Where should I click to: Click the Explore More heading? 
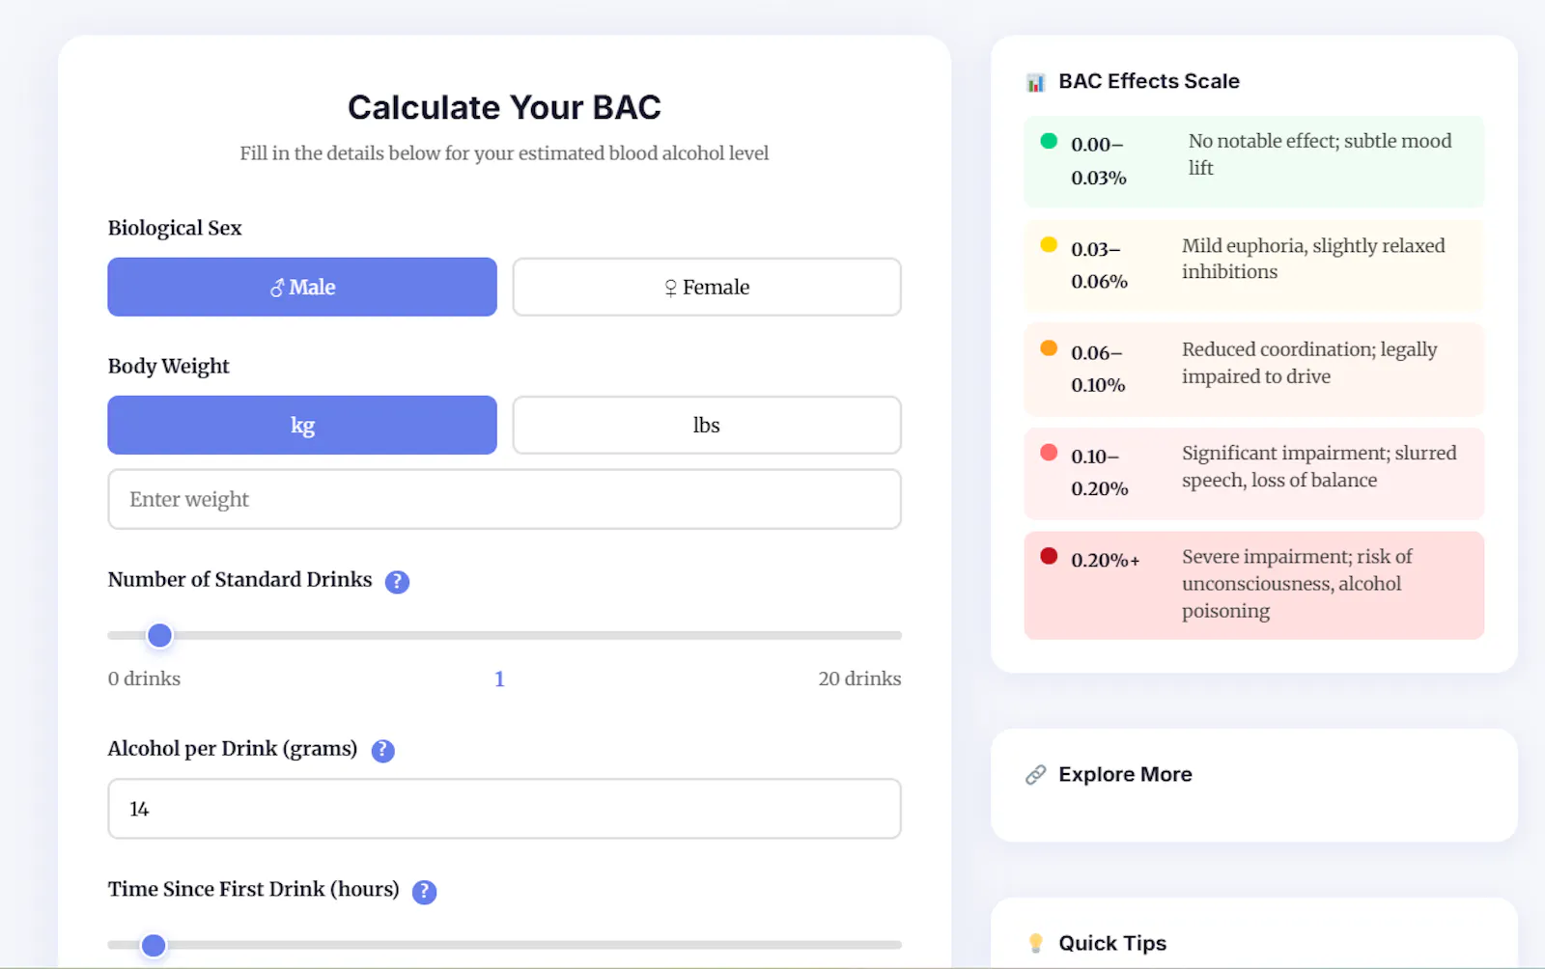click(x=1125, y=775)
